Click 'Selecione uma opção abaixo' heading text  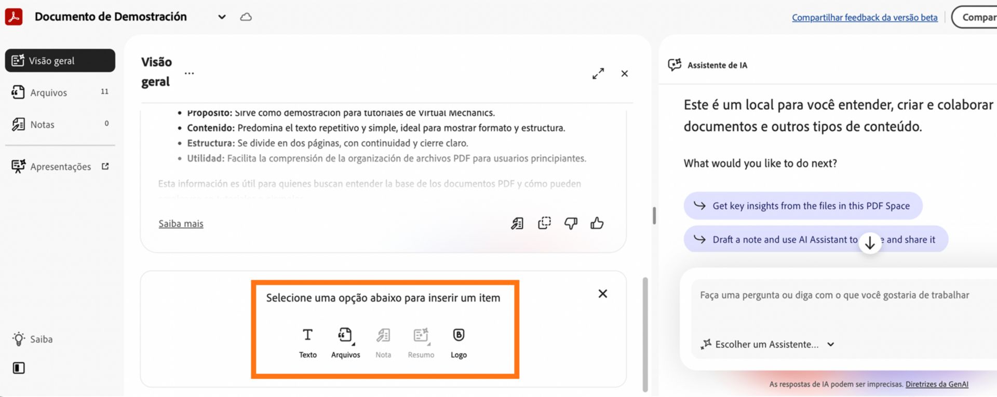click(x=383, y=298)
